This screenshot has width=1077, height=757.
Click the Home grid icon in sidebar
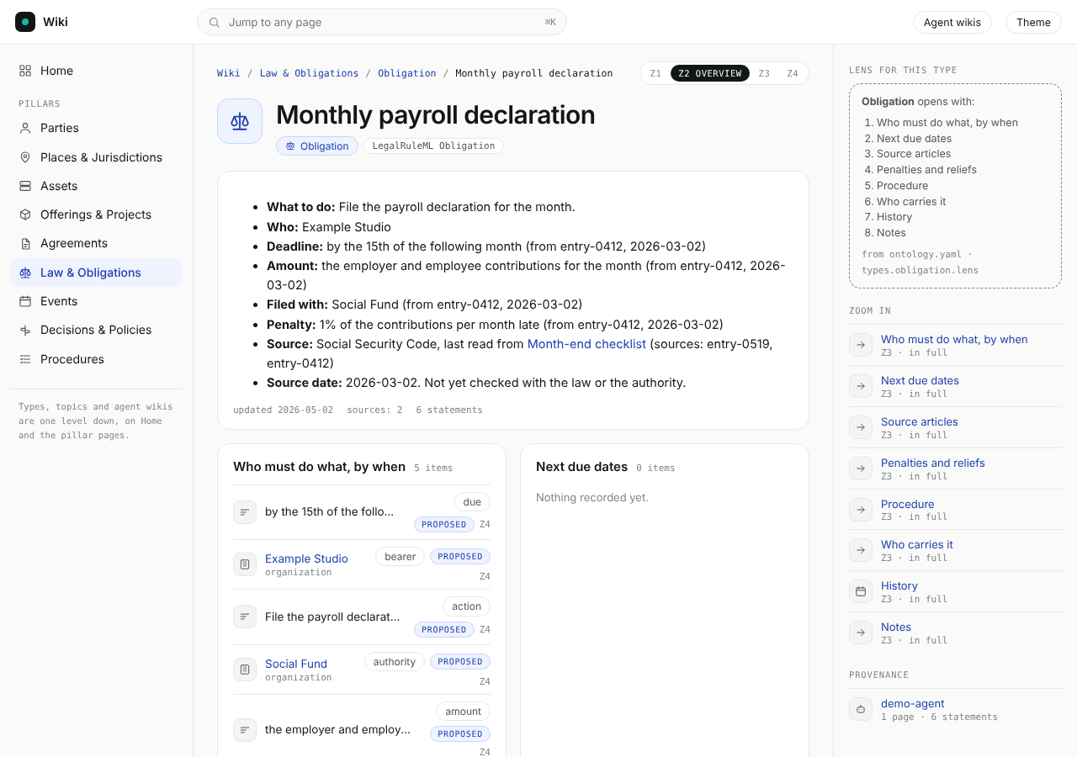[x=25, y=71]
